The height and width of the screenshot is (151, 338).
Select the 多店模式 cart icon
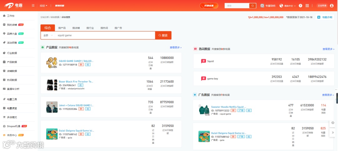4,118
